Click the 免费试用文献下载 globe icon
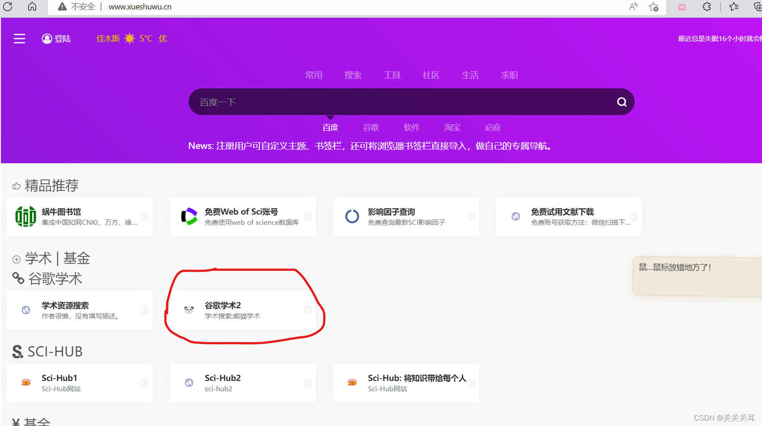 point(516,216)
